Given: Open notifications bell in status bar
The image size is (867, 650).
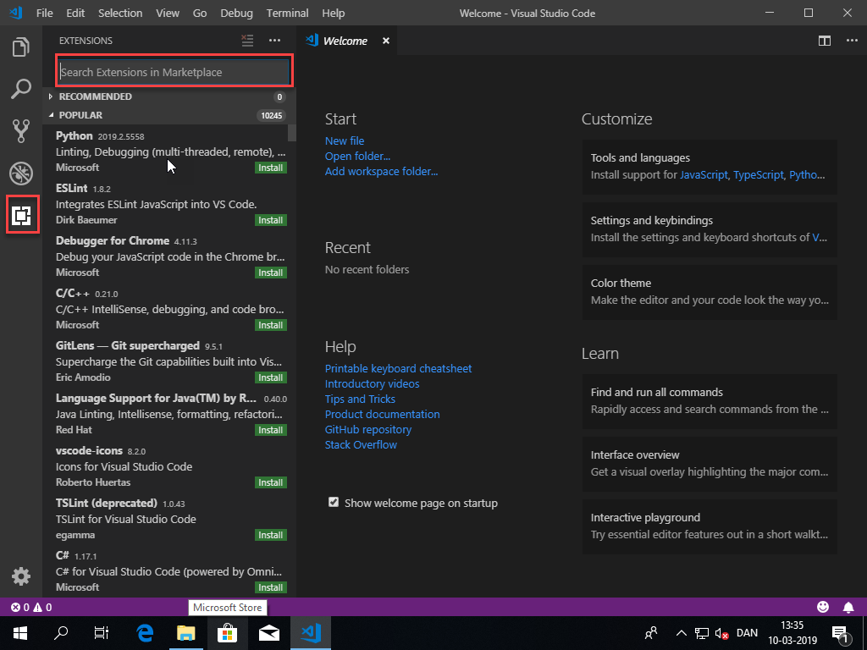Looking at the screenshot, I should [848, 607].
